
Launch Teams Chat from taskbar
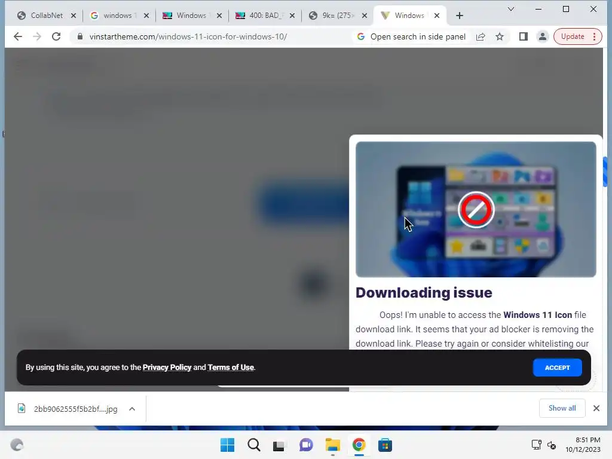point(306,445)
